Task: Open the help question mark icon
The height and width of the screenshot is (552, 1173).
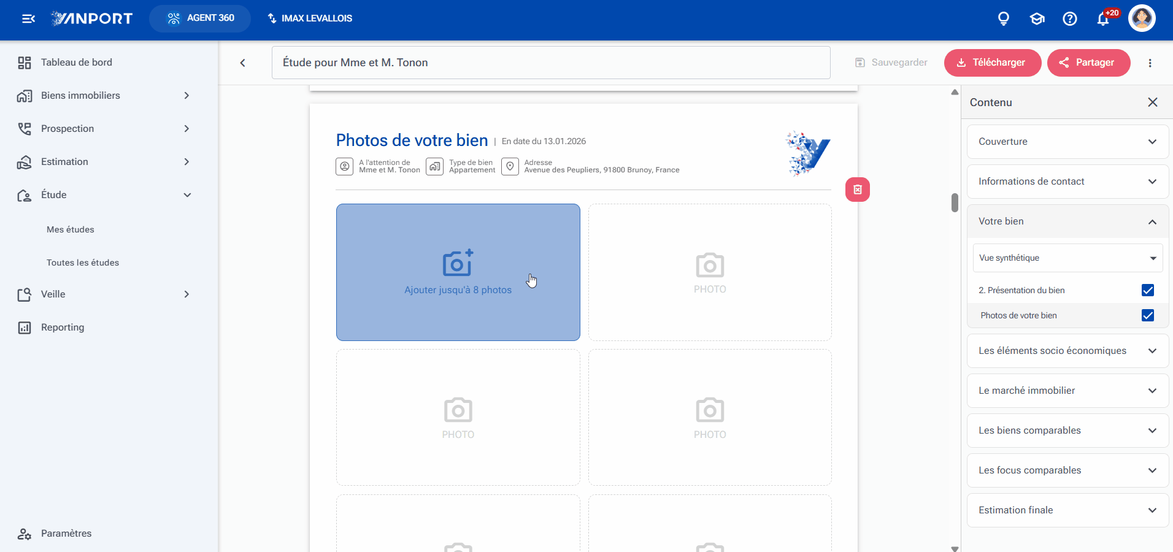Action: [1070, 18]
